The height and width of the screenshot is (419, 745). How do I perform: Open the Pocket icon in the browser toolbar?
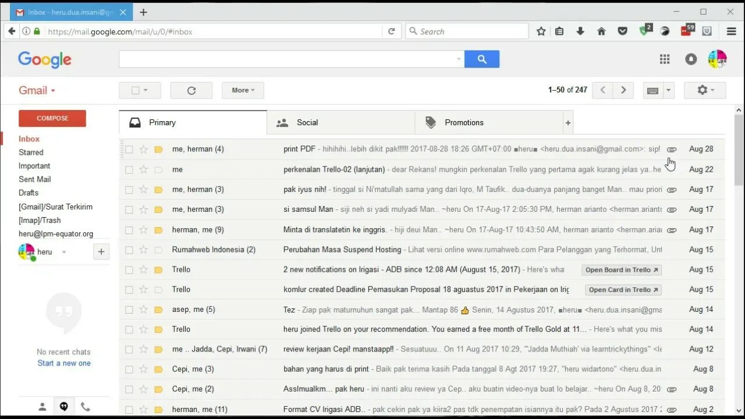pos(622,31)
